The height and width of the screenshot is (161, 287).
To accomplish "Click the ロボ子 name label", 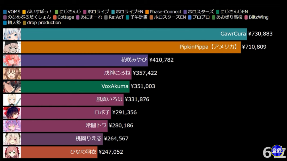I will tap(102, 112).
